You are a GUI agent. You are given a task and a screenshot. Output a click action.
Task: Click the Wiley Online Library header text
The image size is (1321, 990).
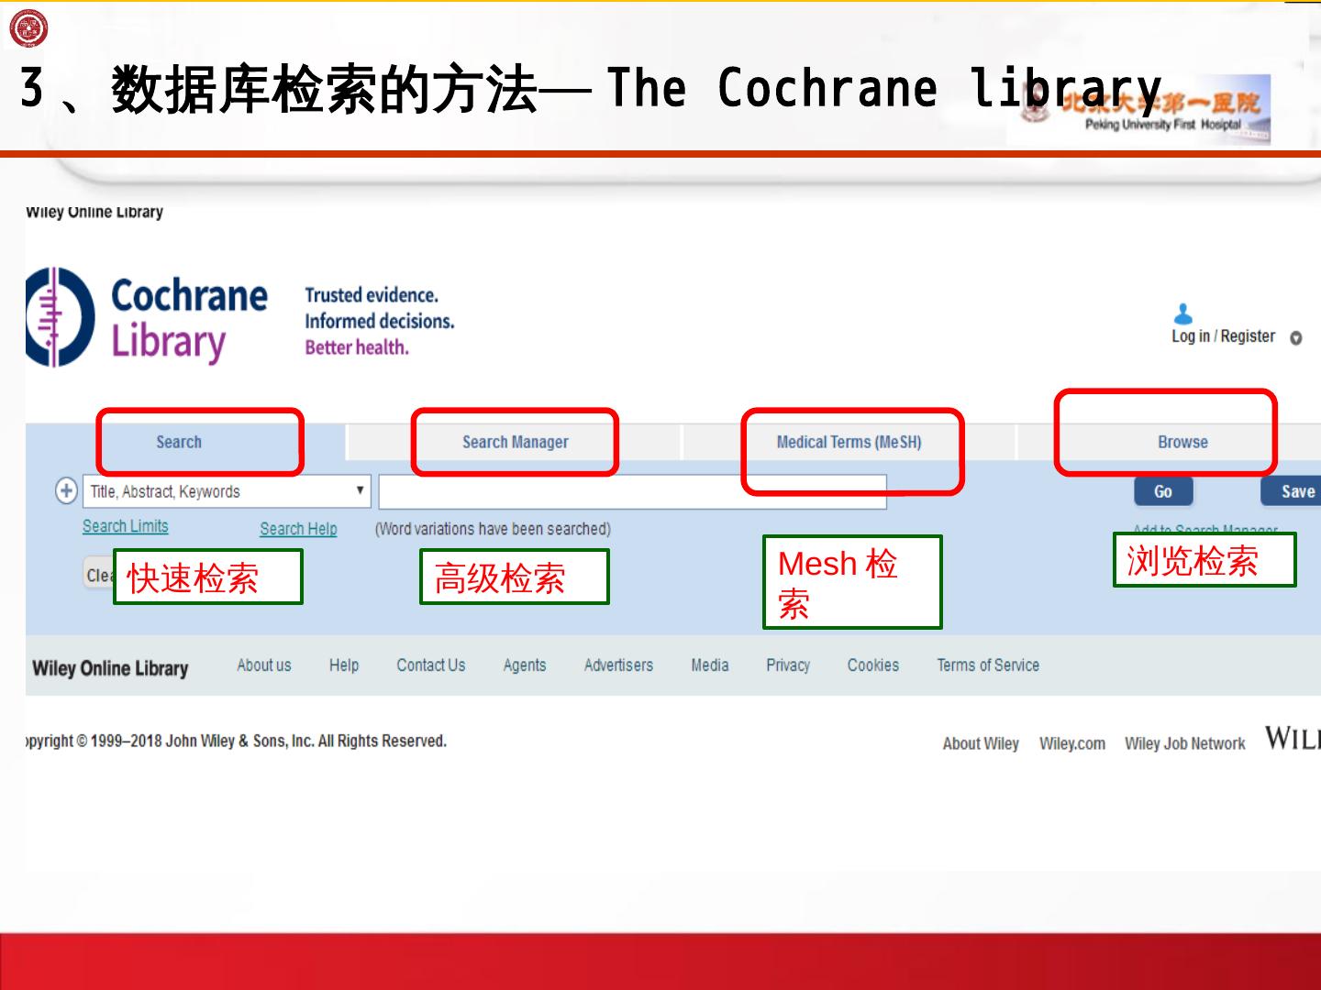pyautogui.click(x=94, y=212)
